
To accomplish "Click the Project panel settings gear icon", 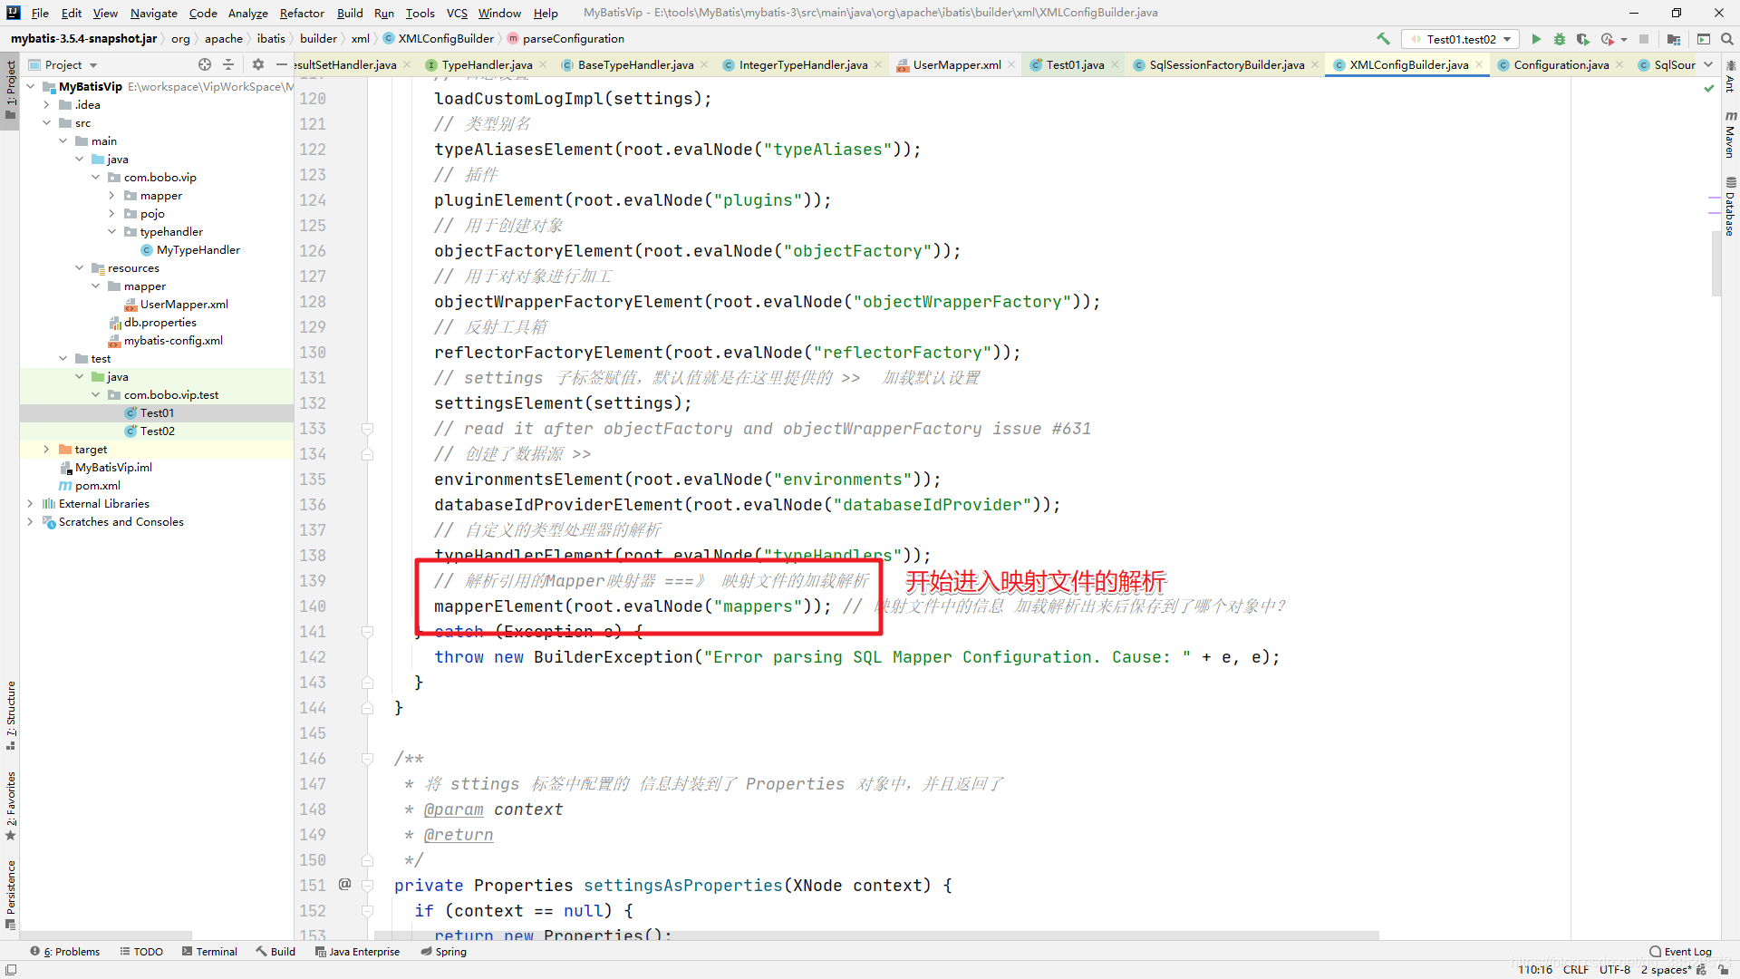I will pos(258,64).
